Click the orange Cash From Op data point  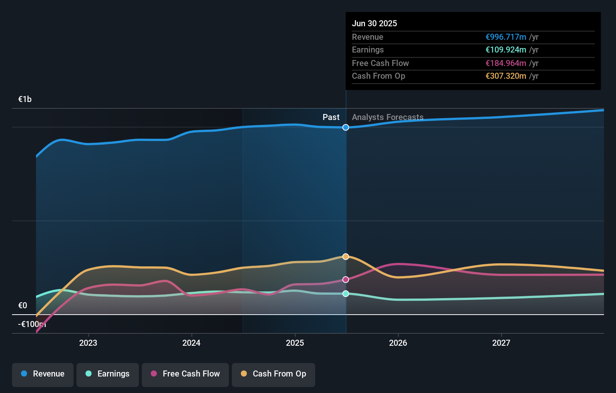(x=346, y=256)
